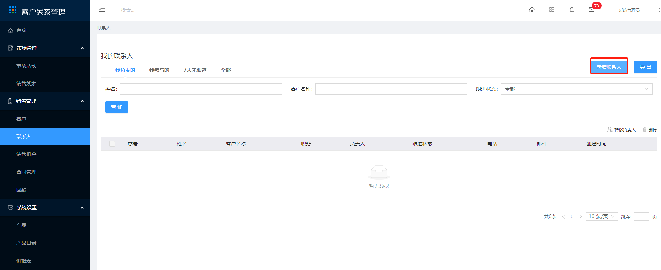Go to previous page arrow
The image size is (661, 270).
point(564,216)
